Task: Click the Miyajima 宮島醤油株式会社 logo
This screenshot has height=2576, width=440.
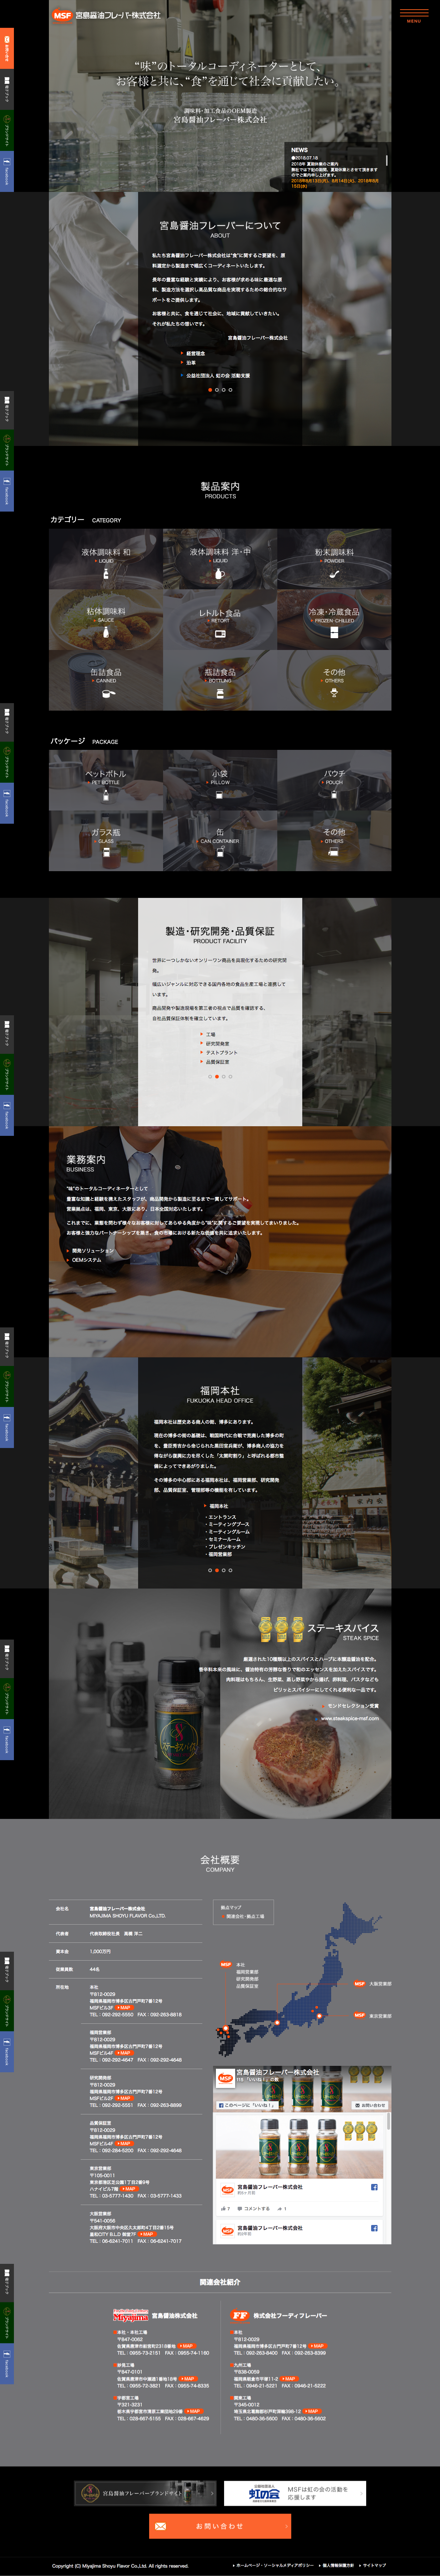Action: click(x=155, y=2315)
